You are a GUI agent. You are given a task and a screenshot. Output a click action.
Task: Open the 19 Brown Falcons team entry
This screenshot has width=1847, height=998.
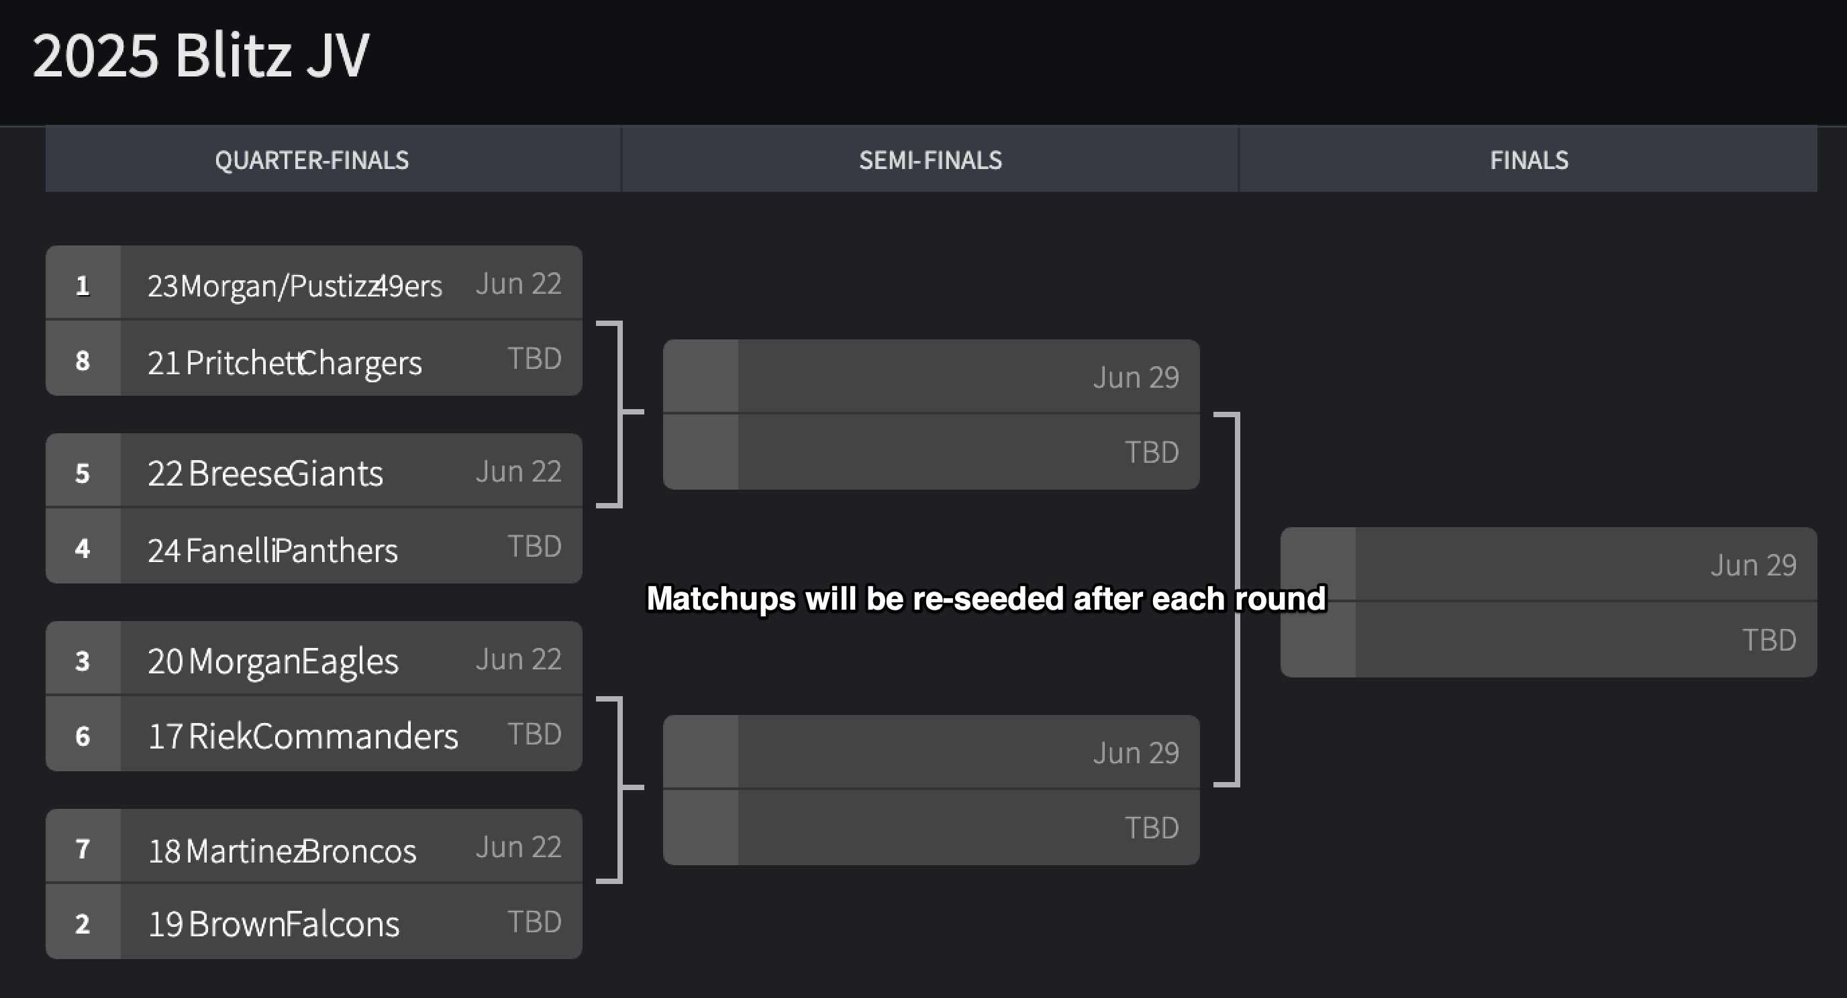click(x=273, y=924)
